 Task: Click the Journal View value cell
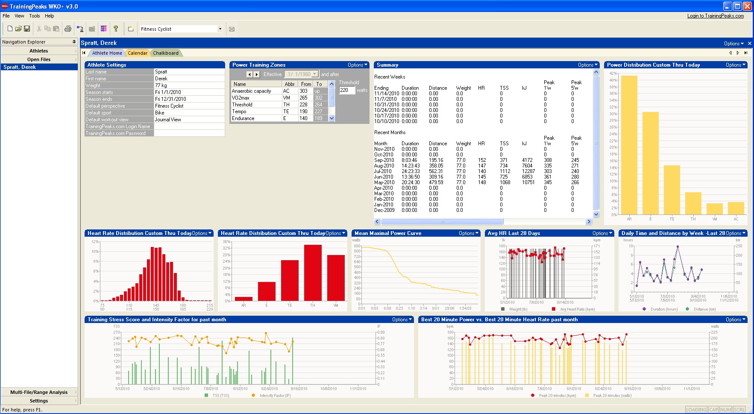tap(189, 120)
